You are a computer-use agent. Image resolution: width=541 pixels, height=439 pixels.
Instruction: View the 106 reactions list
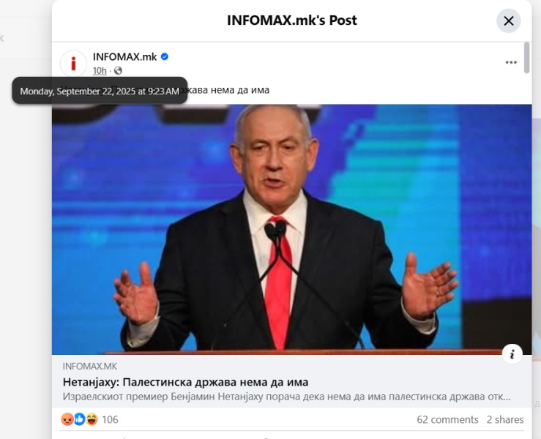[110, 419]
